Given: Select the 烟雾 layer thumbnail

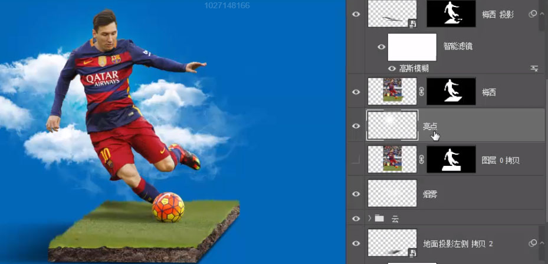Looking at the screenshot, I should click(x=392, y=193).
